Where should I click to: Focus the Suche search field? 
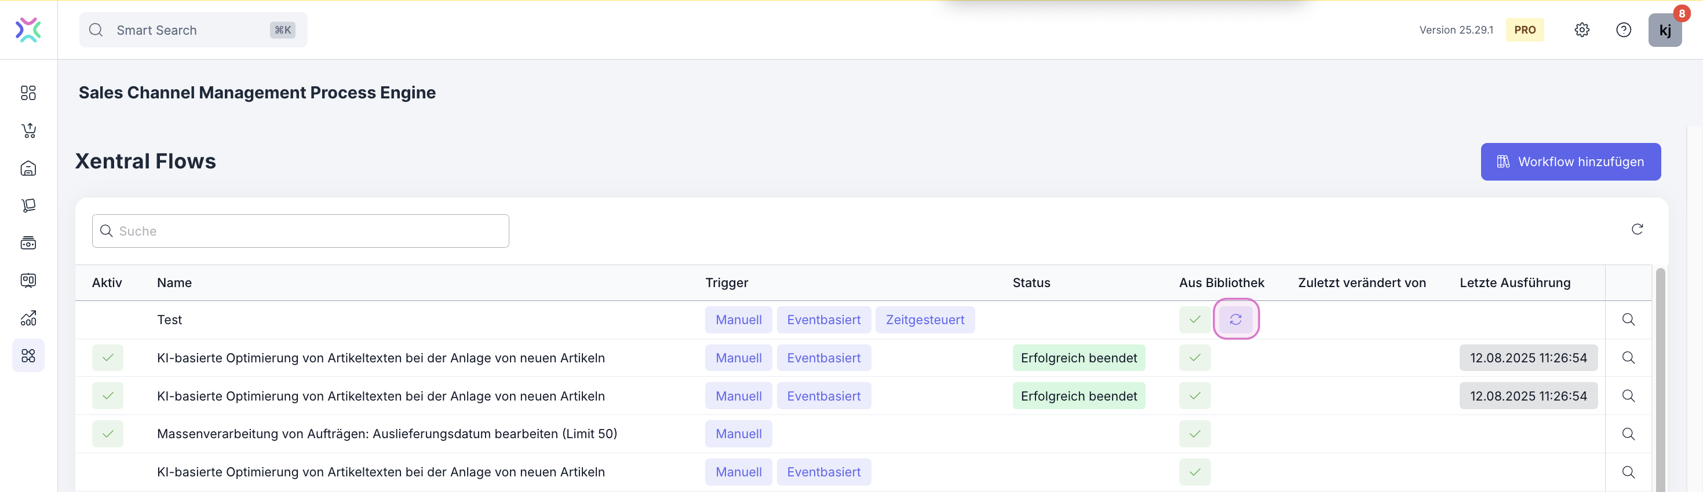(x=301, y=231)
